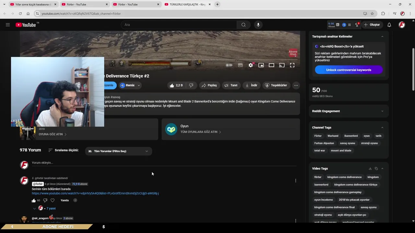Switch to the first Förbir - YouTube tab
The height and width of the screenshot is (233, 415).
tap(85, 4)
